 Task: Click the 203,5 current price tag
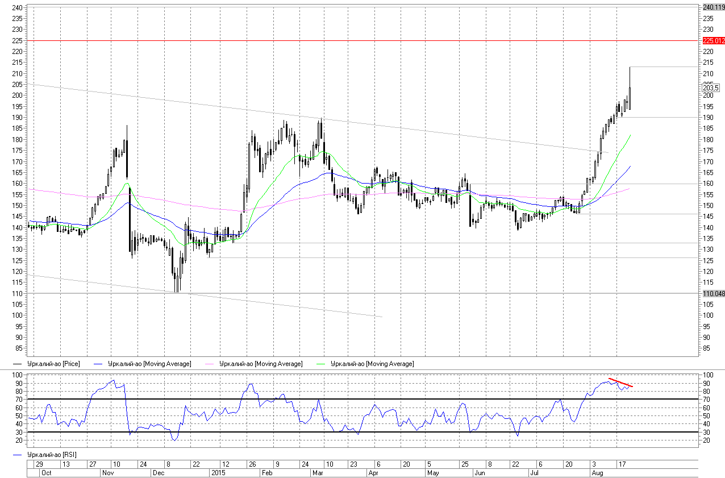click(x=711, y=88)
